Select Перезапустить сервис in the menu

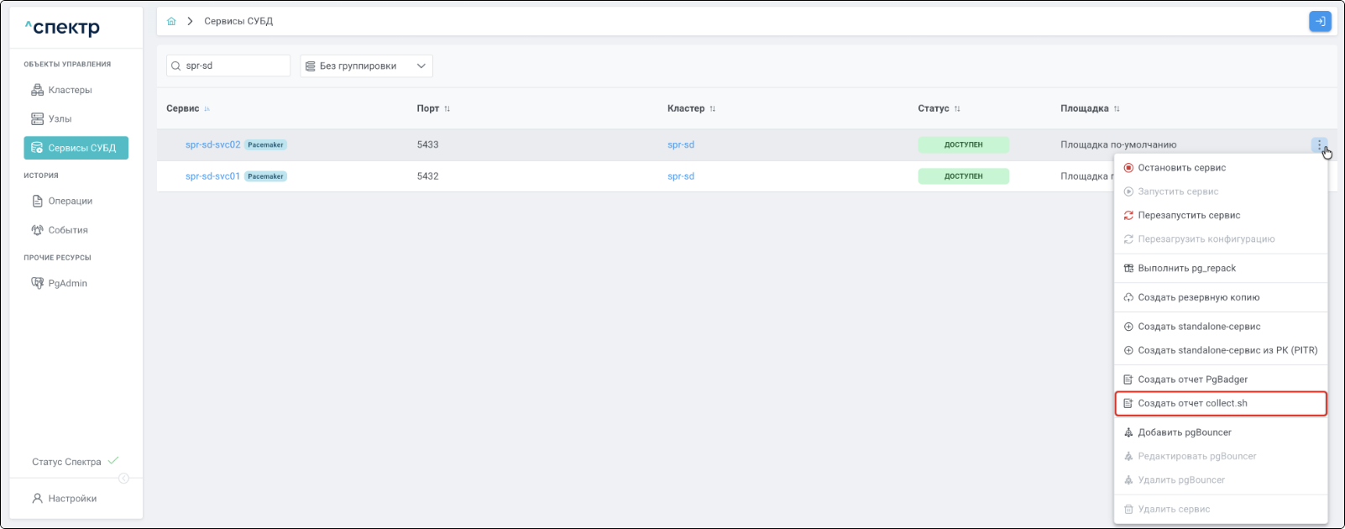pos(1188,216)
